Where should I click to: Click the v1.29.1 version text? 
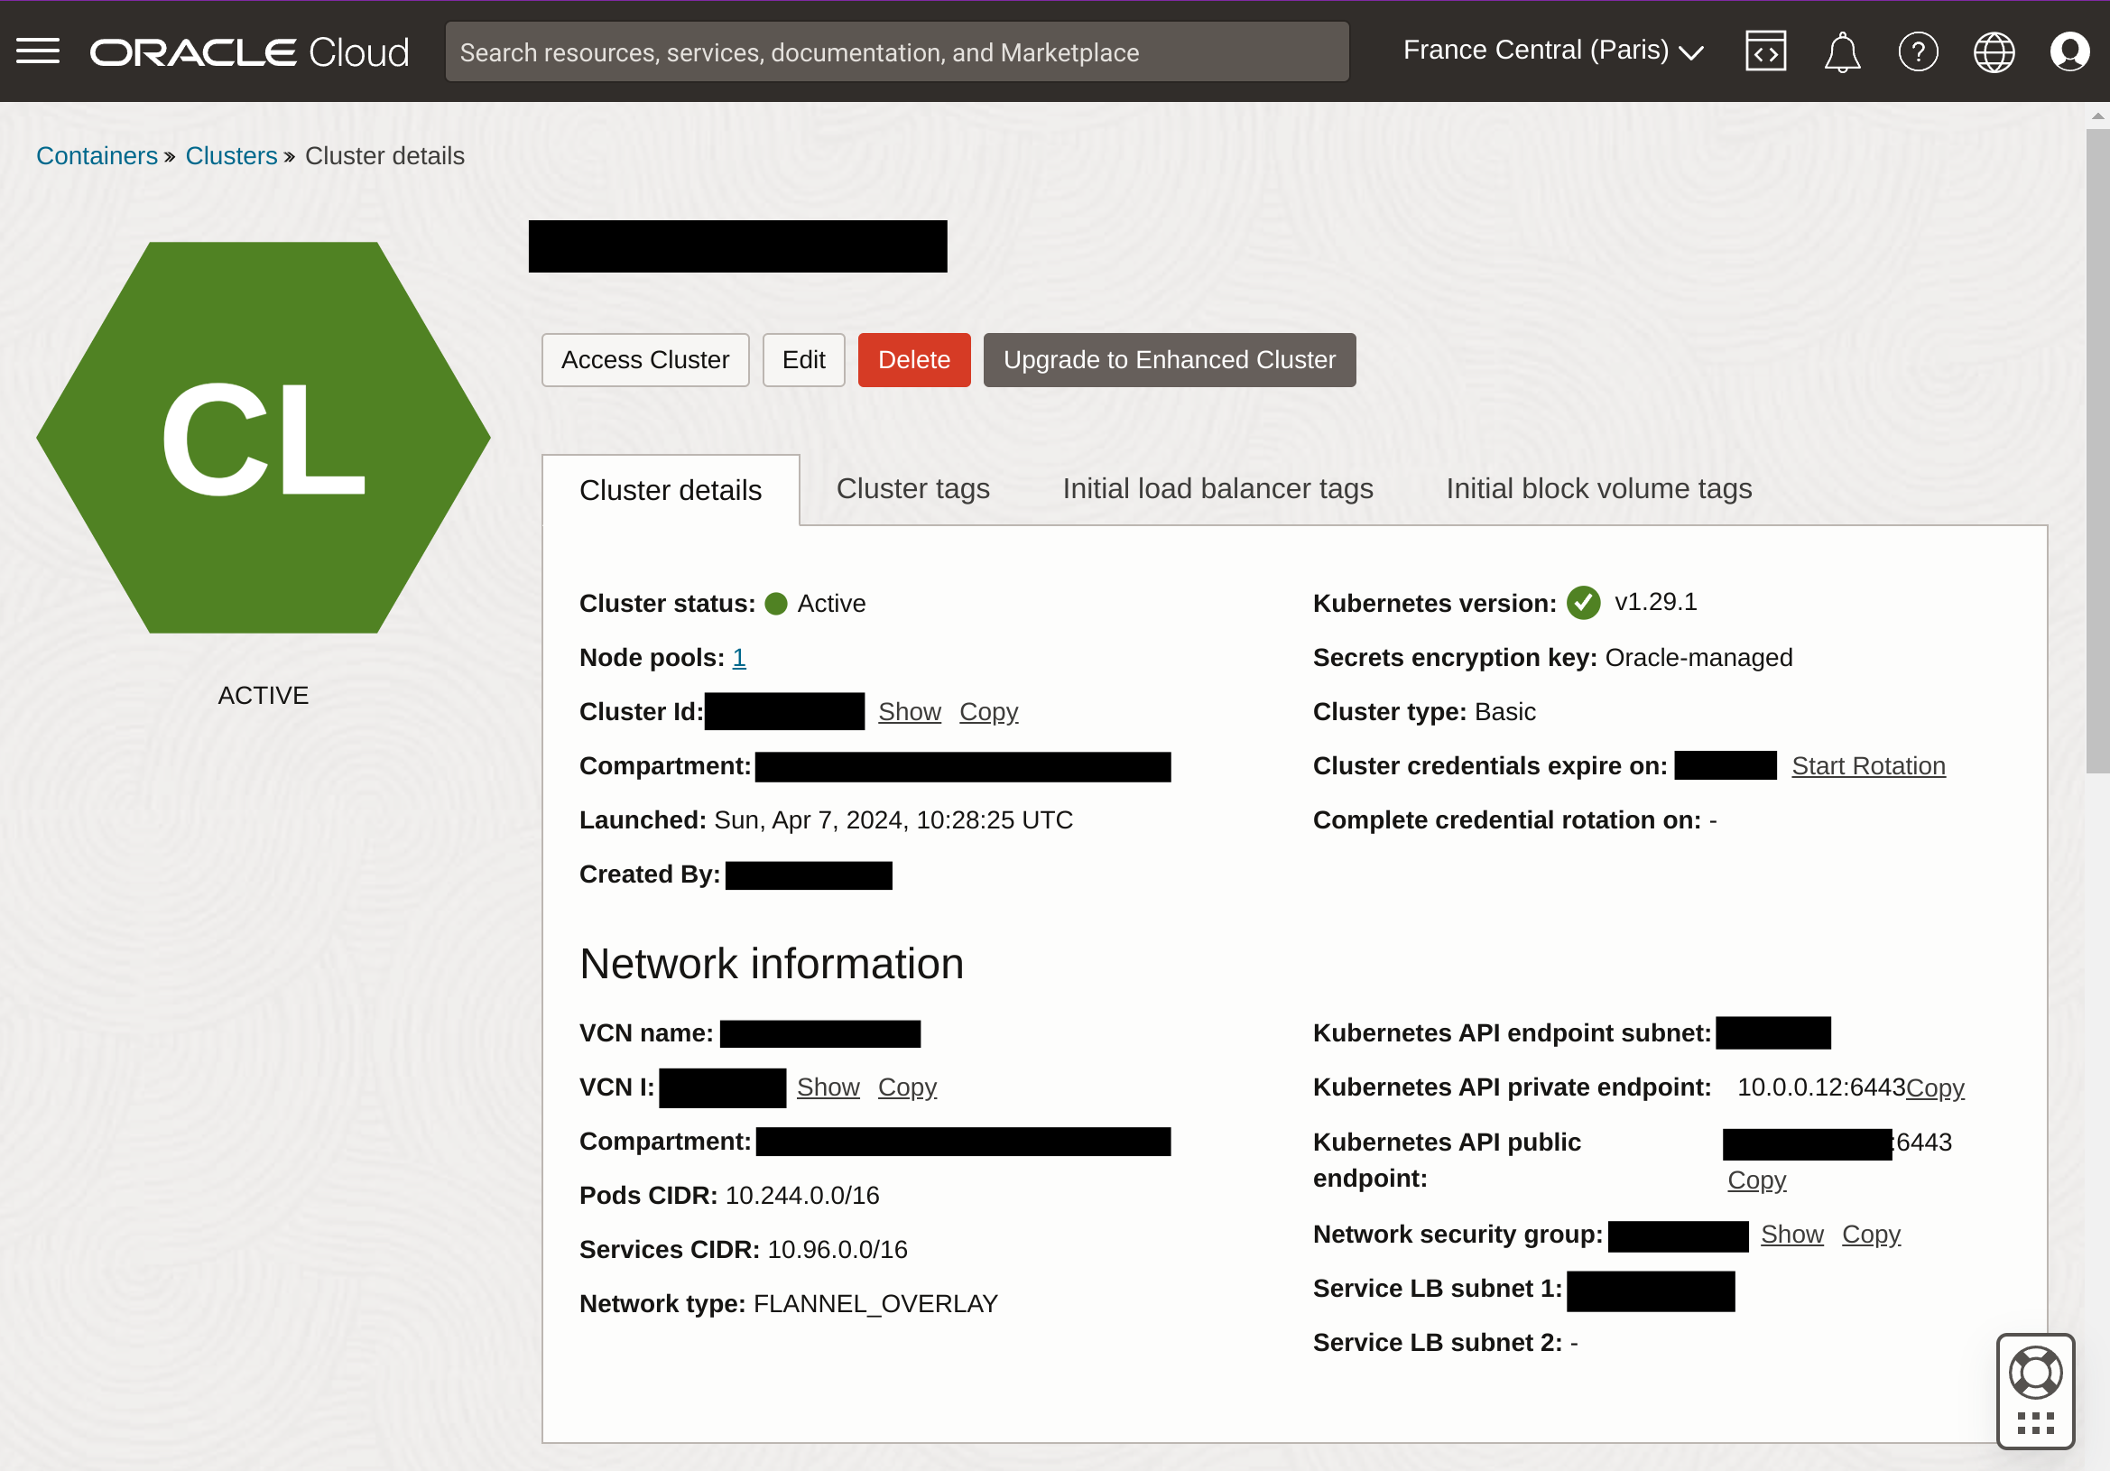[x=1655, y=601]
